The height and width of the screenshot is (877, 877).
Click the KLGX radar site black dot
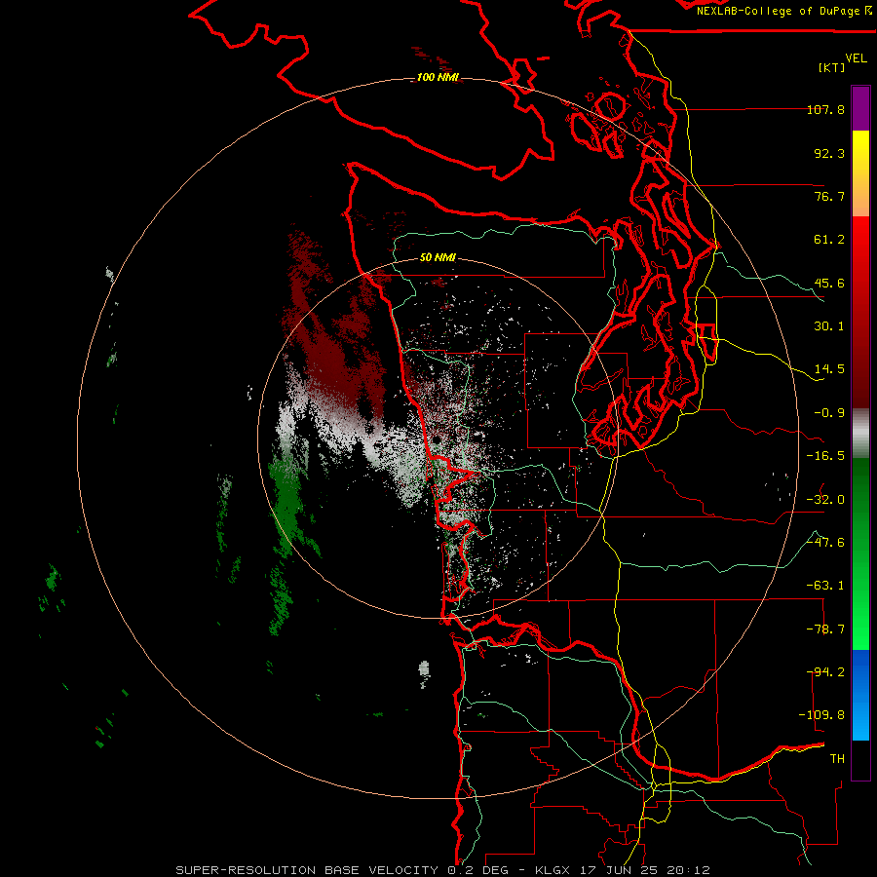437,440
